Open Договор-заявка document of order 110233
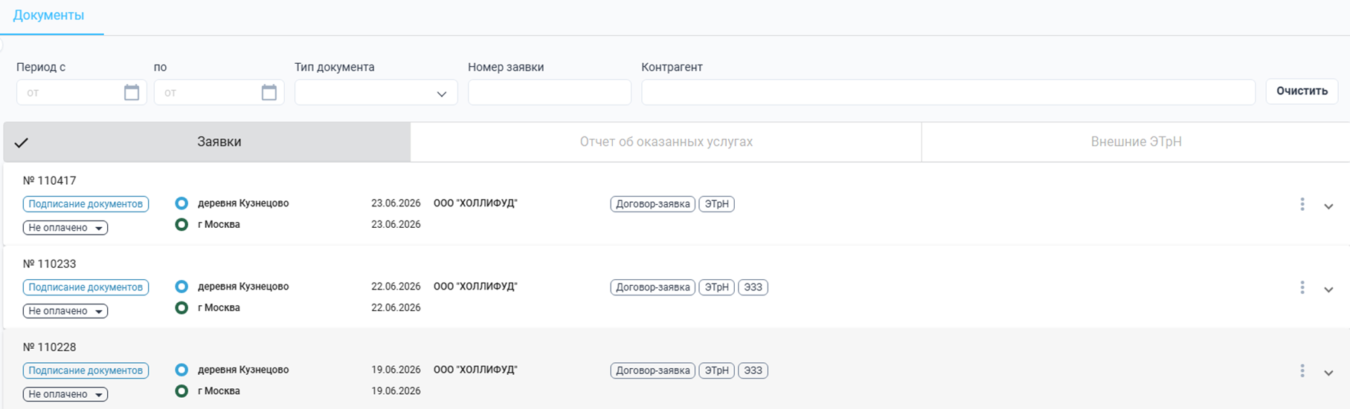 pyautogui.click(x=653, y=287)
